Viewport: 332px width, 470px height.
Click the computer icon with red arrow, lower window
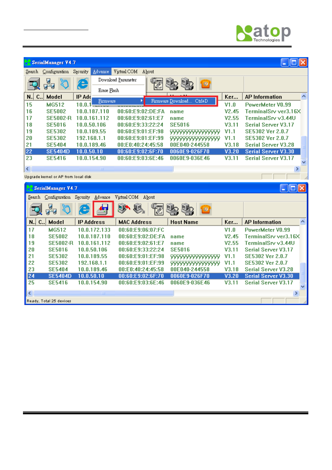coord(124,209)
